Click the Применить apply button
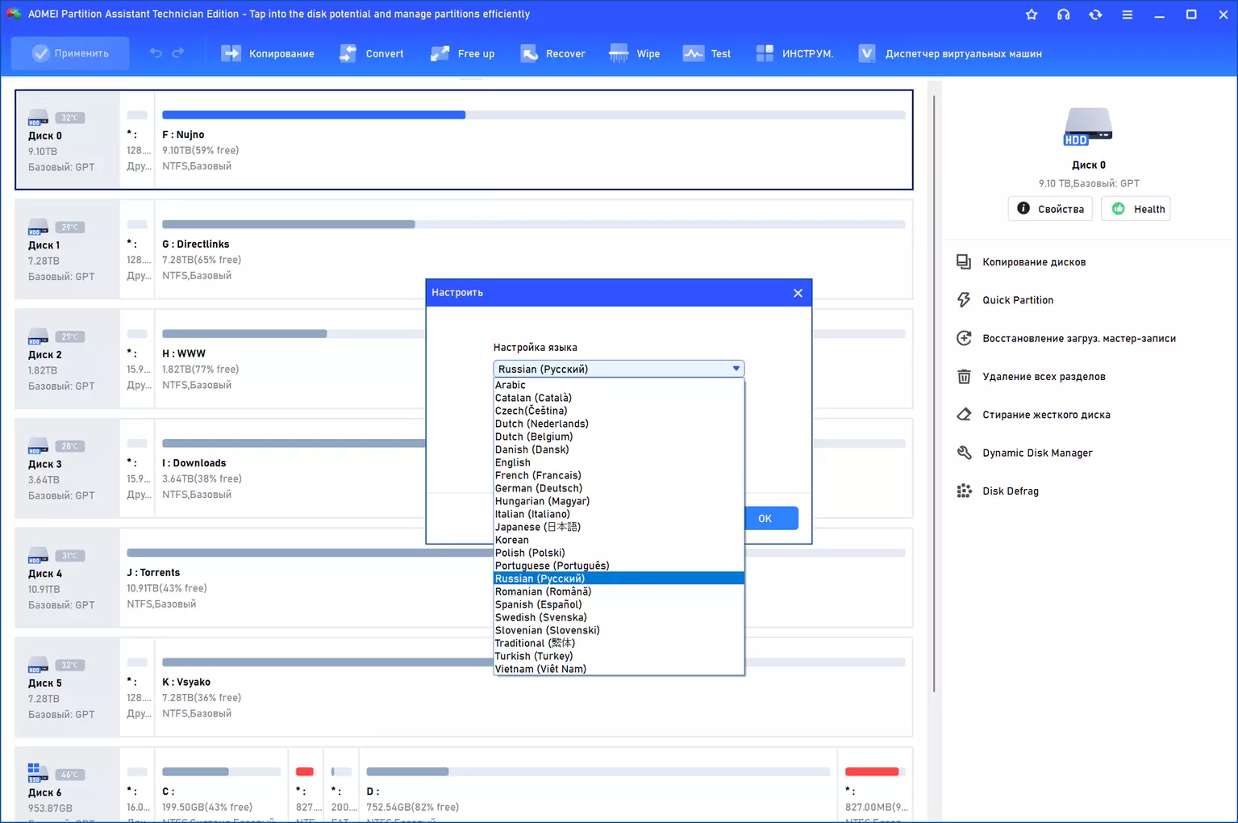The image size is (1238, 823). pos(70,53)
